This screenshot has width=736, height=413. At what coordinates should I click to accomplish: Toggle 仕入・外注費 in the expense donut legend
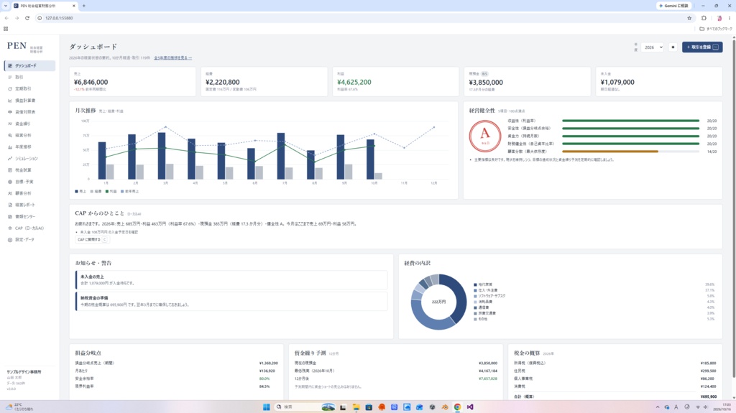[485, 290]
